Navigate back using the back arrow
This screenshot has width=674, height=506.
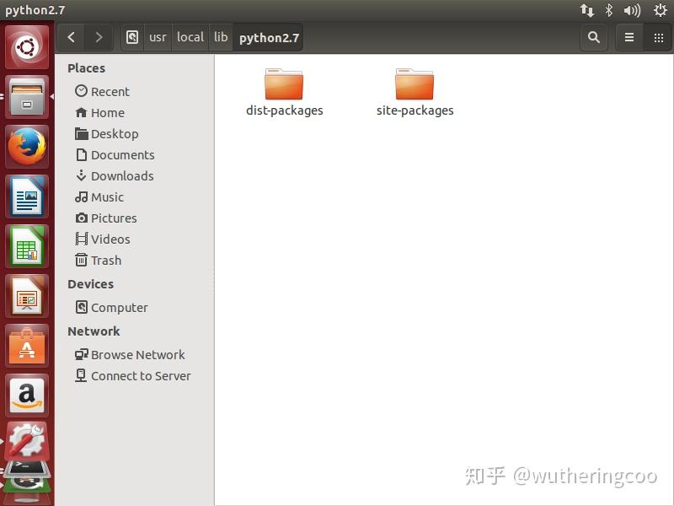(x=71, y=37)
